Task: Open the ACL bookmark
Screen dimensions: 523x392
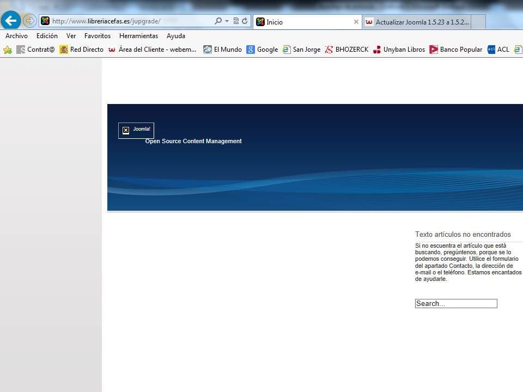Action: 498,50
